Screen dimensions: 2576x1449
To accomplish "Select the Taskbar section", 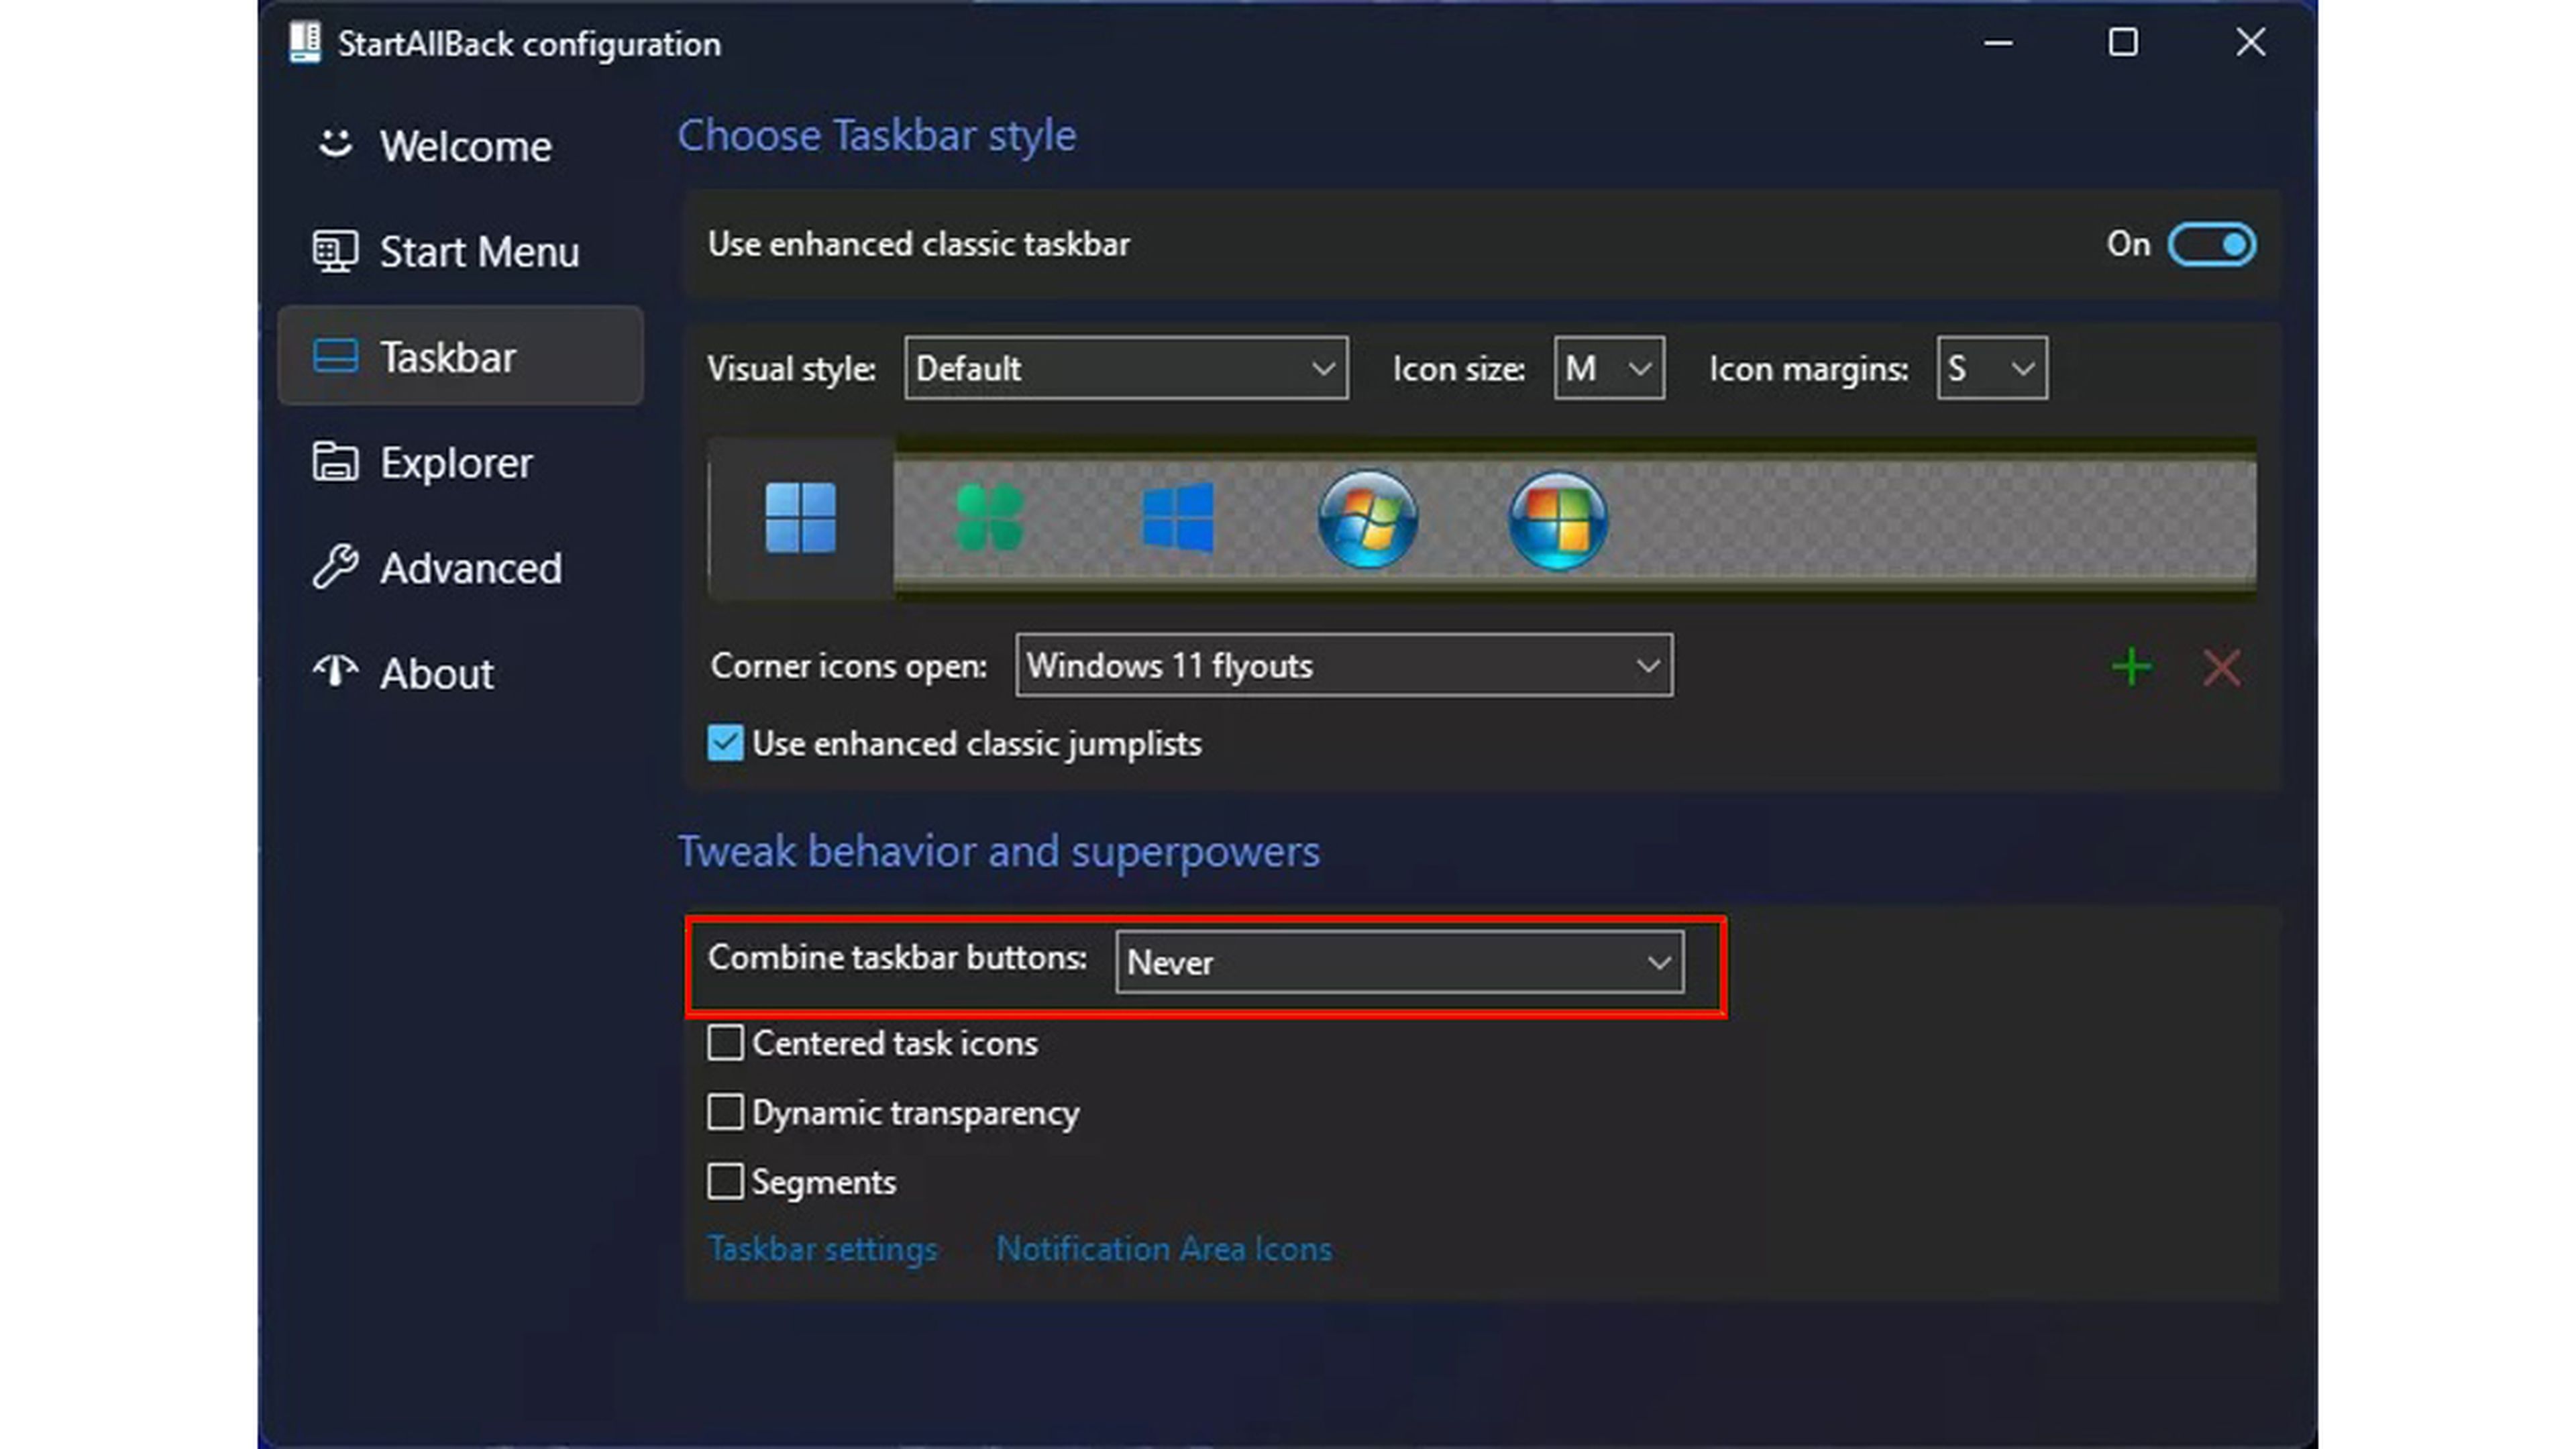I will 460,356.
